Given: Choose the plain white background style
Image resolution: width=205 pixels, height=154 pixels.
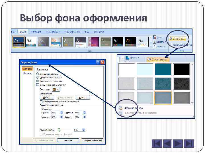Looking at the screenshot, I should coord(126,70).
